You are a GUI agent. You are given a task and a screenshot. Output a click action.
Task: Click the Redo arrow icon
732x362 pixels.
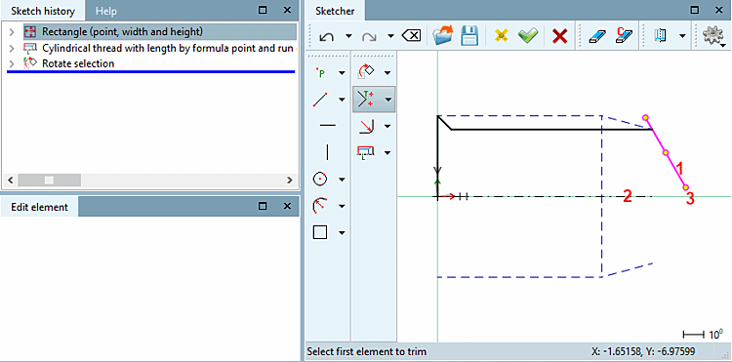pyautogui.click(x=369, y=36)
